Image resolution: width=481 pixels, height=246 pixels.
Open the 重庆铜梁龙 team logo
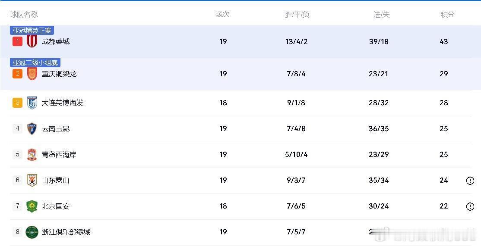tap(32, 74)
